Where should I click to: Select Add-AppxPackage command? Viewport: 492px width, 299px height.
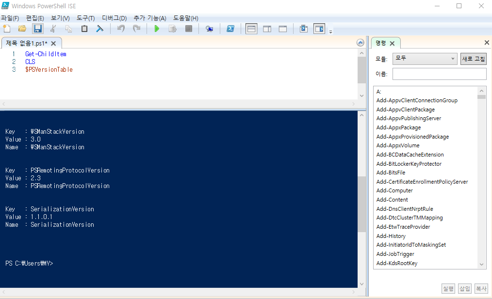pyautogui.click(x=398, y=127)
